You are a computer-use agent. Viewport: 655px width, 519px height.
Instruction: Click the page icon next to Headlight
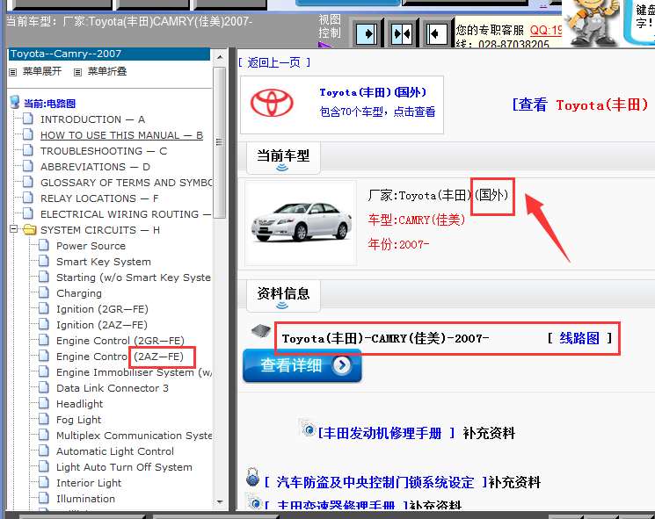pos(44,403)
